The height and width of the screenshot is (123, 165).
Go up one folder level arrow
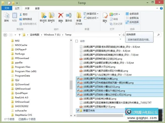[x=20, y=35]
